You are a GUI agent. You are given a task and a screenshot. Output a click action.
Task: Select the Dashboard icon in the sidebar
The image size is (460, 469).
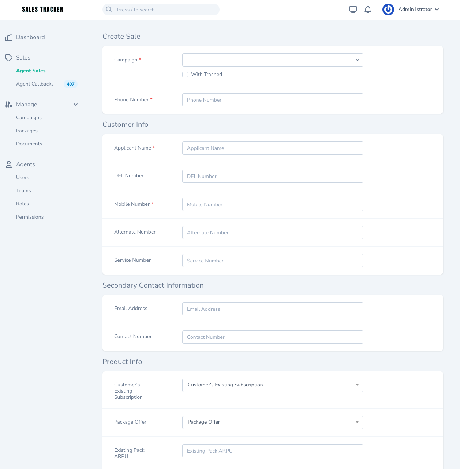click(x=9, y=37)
